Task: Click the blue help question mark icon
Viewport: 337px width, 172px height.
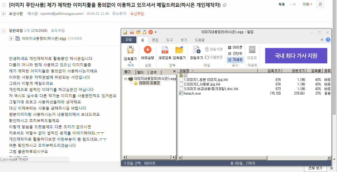Action: [x=328, y=40]
